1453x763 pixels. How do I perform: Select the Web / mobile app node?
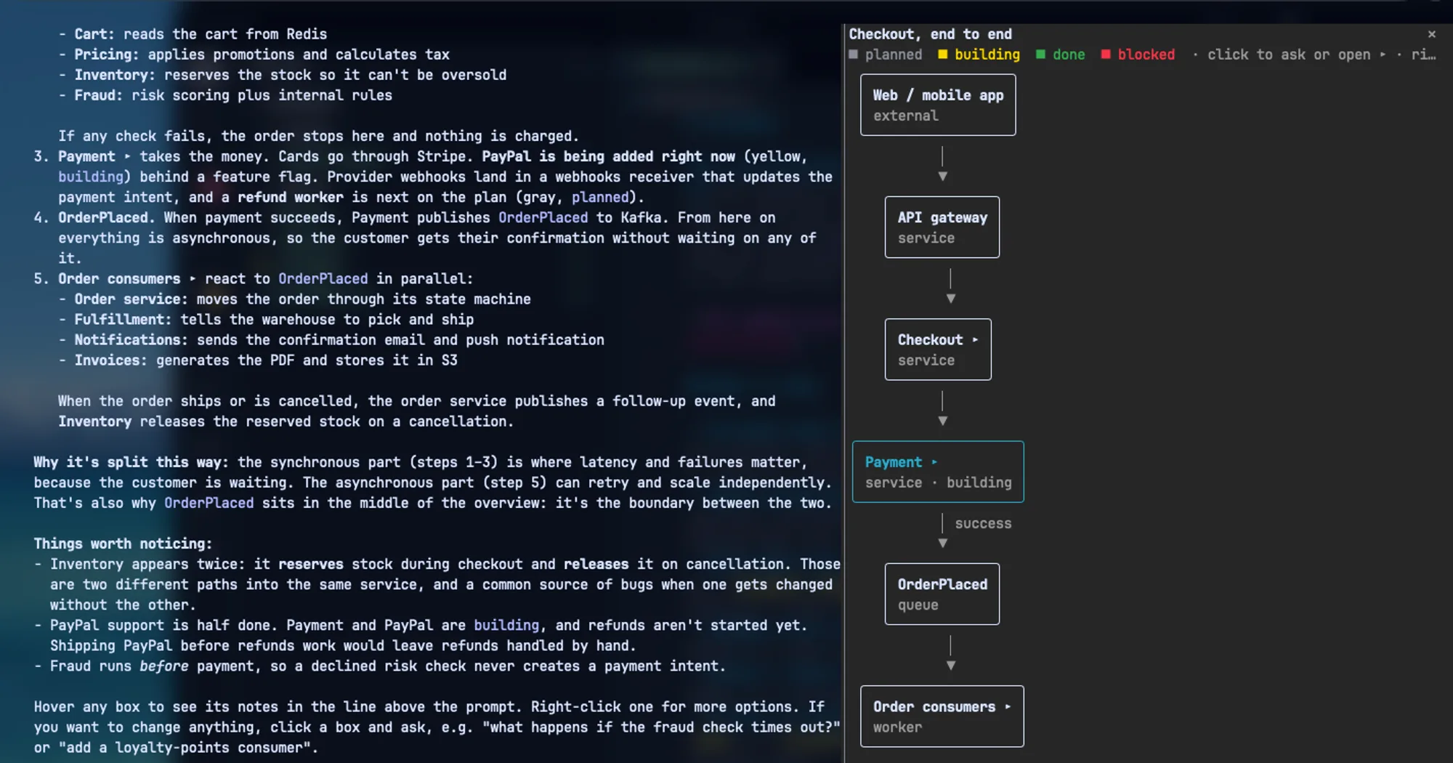click(938, 105)
